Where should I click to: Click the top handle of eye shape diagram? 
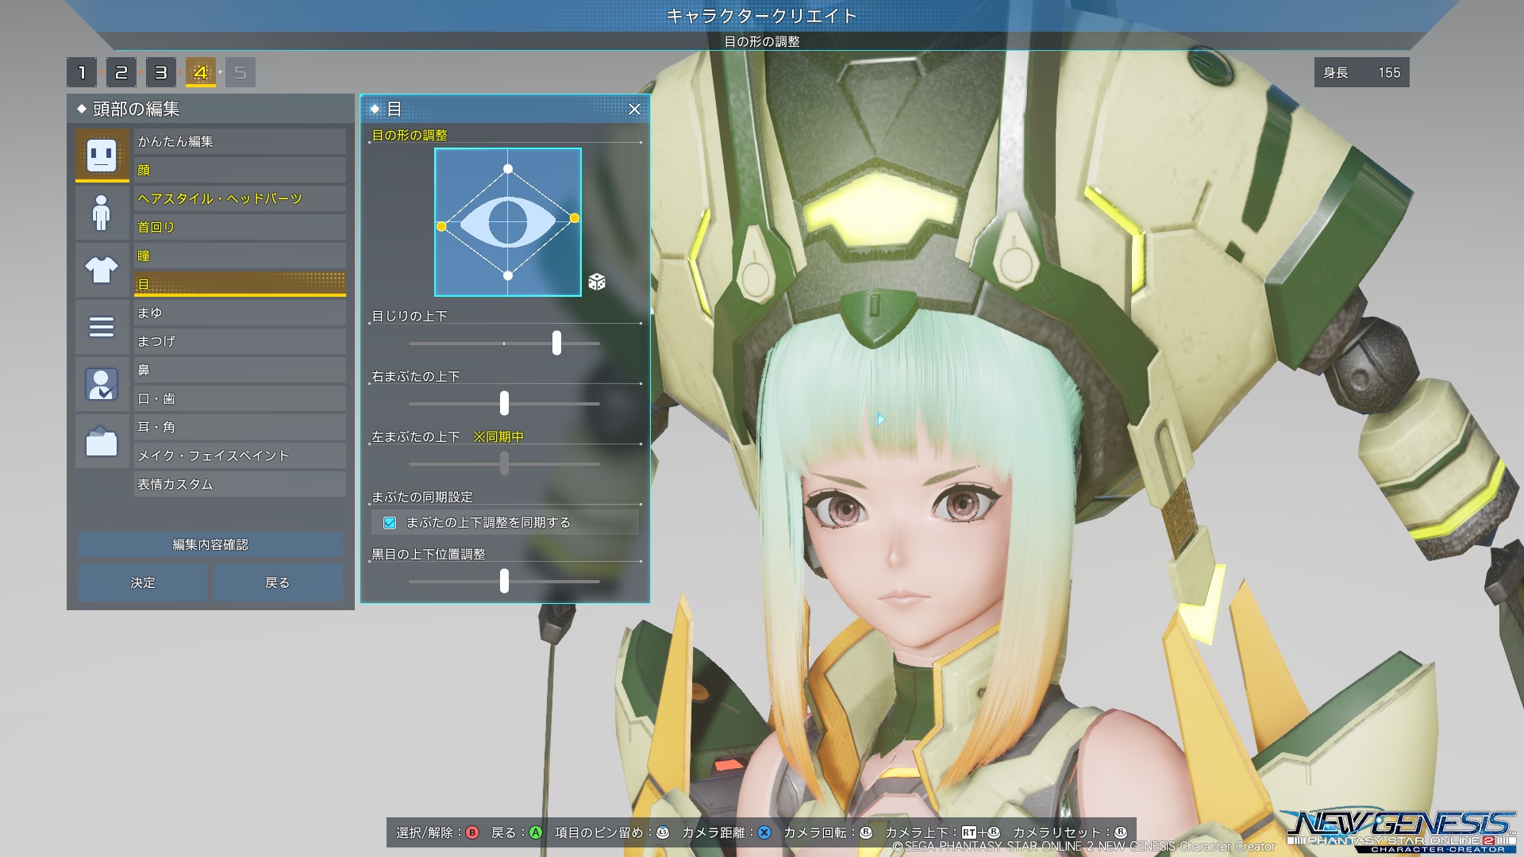508,169
